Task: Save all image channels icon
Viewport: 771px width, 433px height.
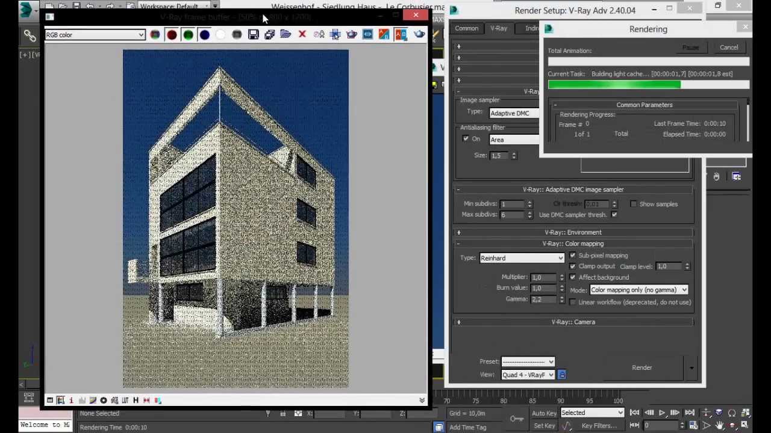Action: tap(269, 35)
